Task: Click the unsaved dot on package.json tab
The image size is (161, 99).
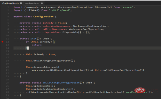Action: coord(42,3)
